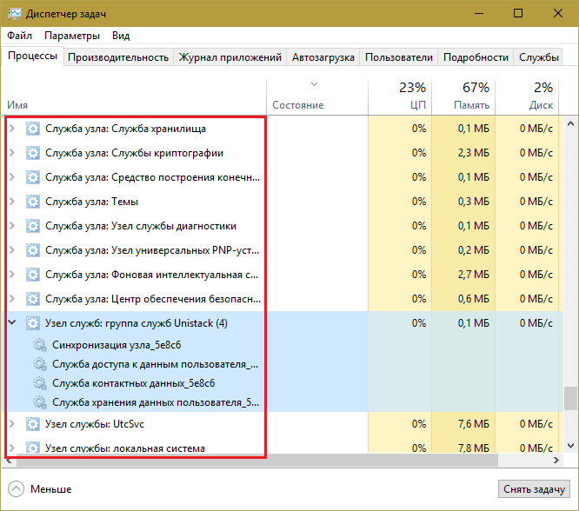The image size is (579, 511).
Task: Click the gear icon of Средство построения конечн...
Action: [x=33, y=177]
